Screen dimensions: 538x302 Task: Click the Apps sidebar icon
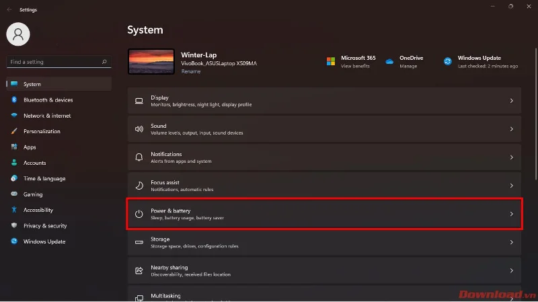[x=14, y=147]
